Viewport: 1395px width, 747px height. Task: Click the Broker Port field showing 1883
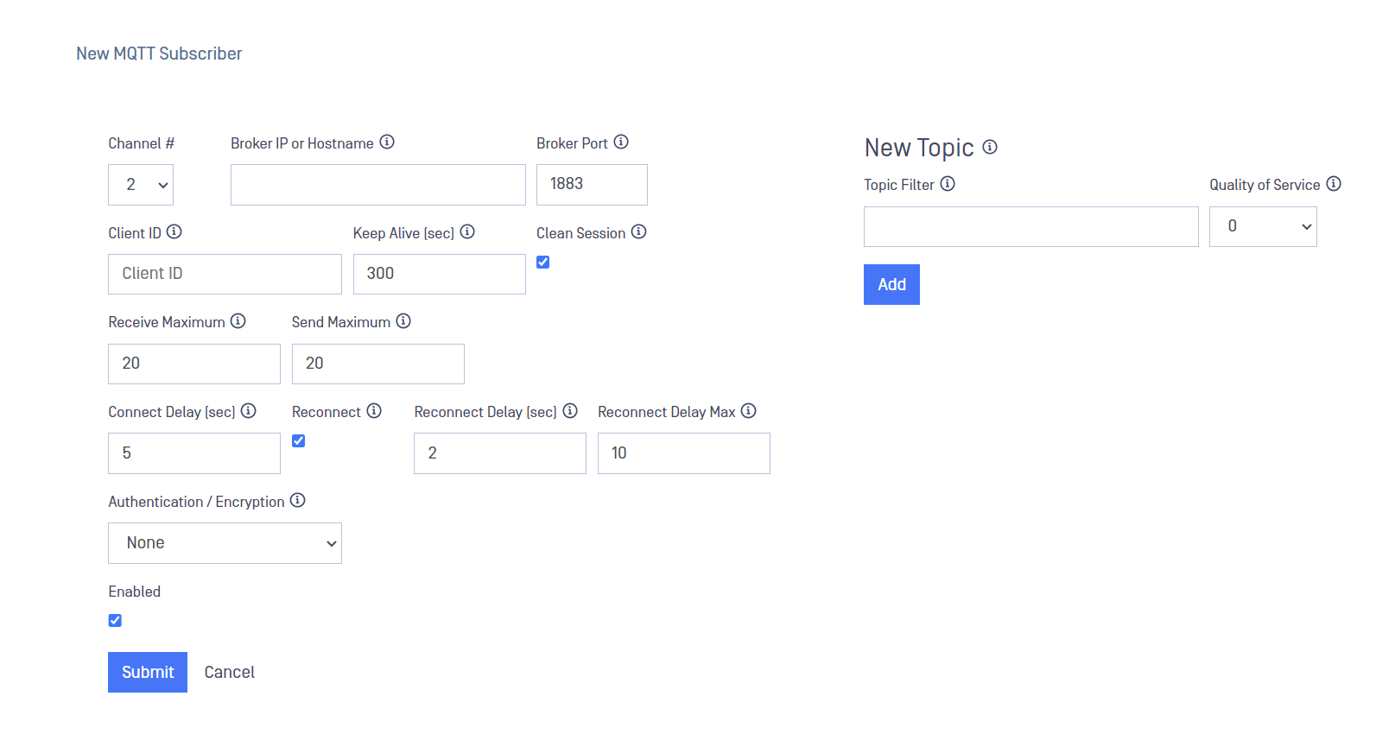pos(592,185)
